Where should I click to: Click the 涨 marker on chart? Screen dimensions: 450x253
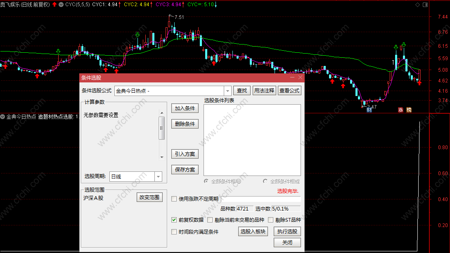400,110
